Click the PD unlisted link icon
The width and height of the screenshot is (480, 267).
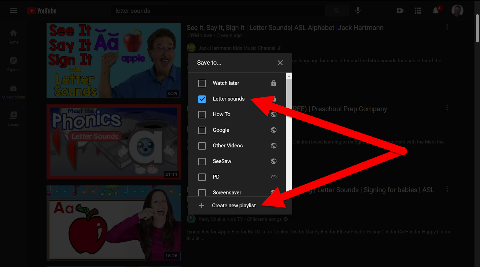pyautogui.click(x=274, y=177)
